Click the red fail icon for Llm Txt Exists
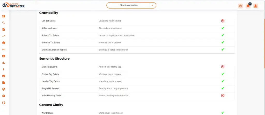 pyautogui.click(x=223, y=21)
